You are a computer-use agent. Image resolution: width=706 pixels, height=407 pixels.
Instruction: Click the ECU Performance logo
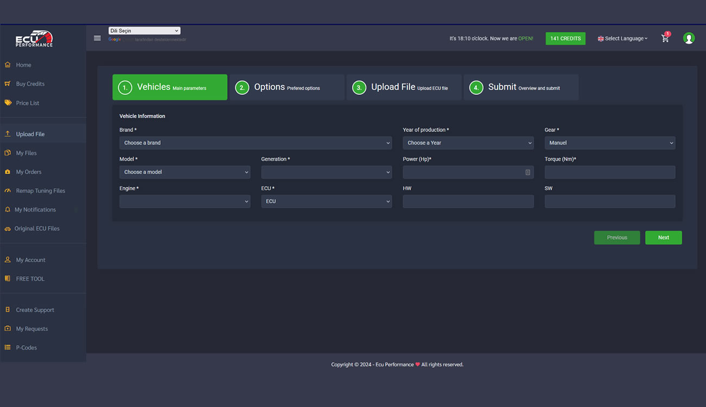pos(34,39)
